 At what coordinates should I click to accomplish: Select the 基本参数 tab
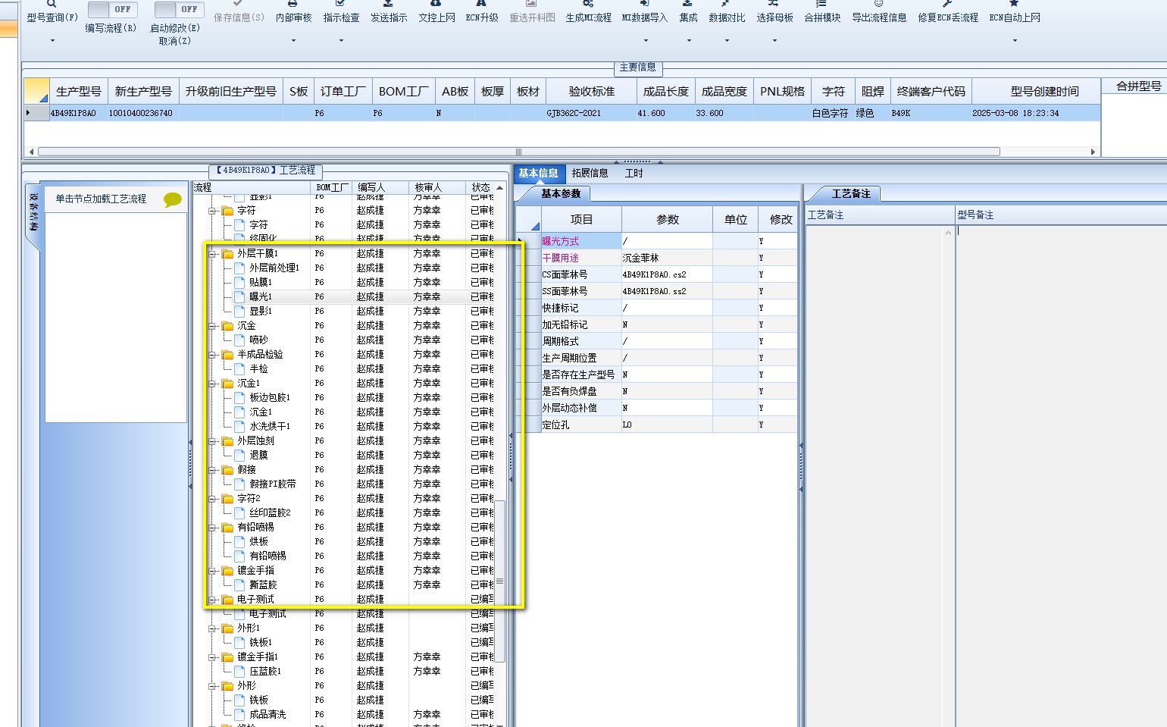(x=561, y=193)
